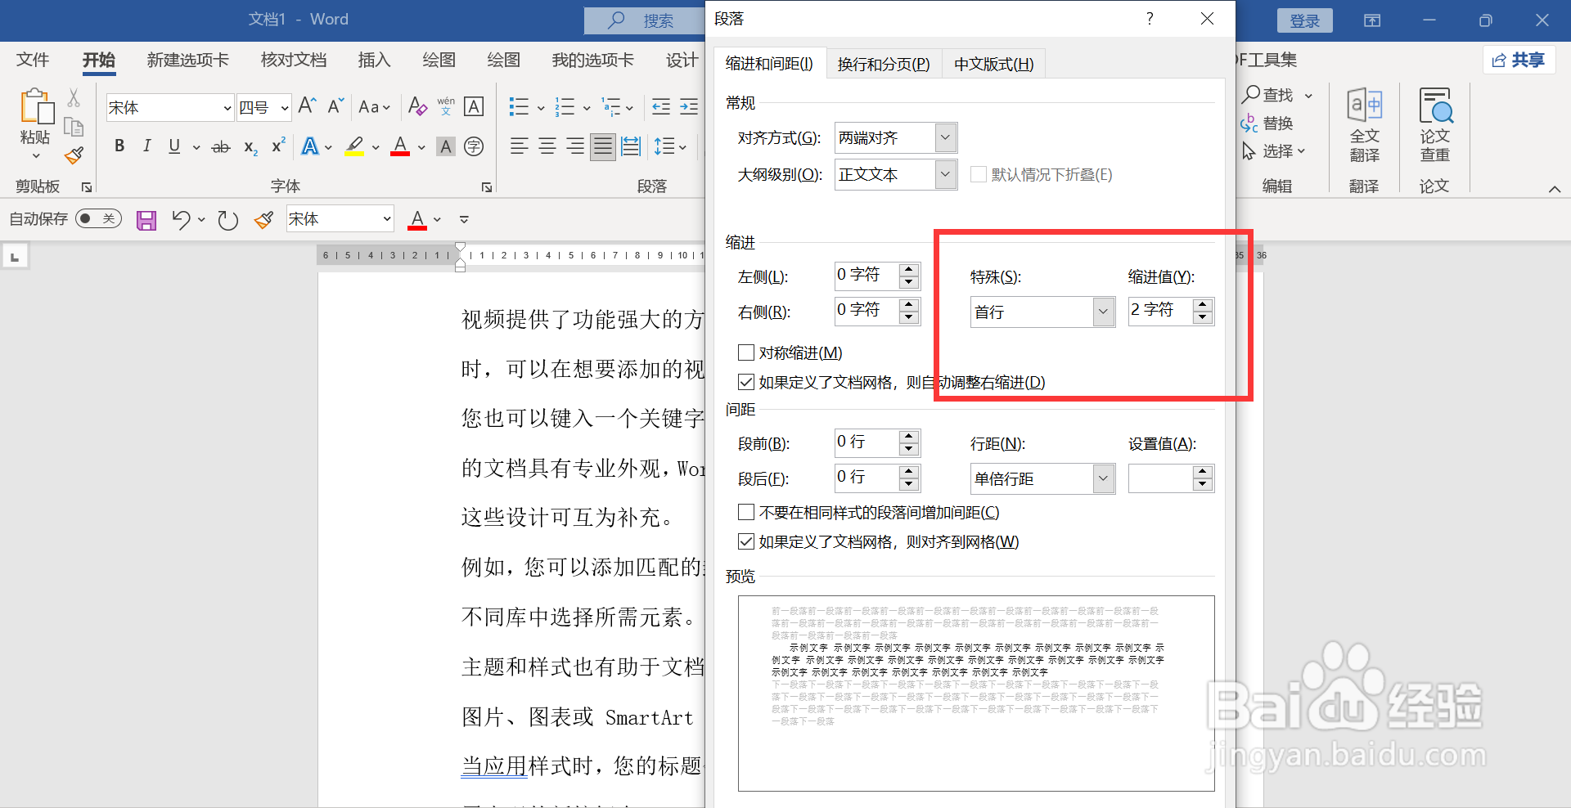Click the Cut scissors icon
1571x808 pixels.
(x=74, y=98)
